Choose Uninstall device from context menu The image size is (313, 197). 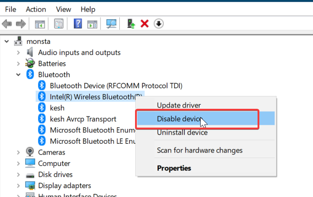(x=206, y=132)
